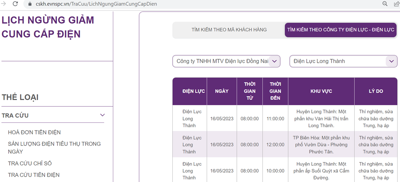
Task: Open the Điện Lực Long Thành dropdown
Action: click(x=343, y=61)
